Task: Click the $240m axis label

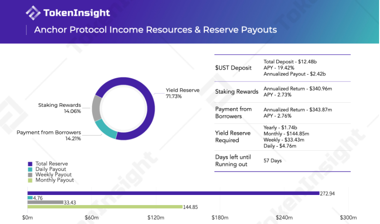Action: pos(284,218)
